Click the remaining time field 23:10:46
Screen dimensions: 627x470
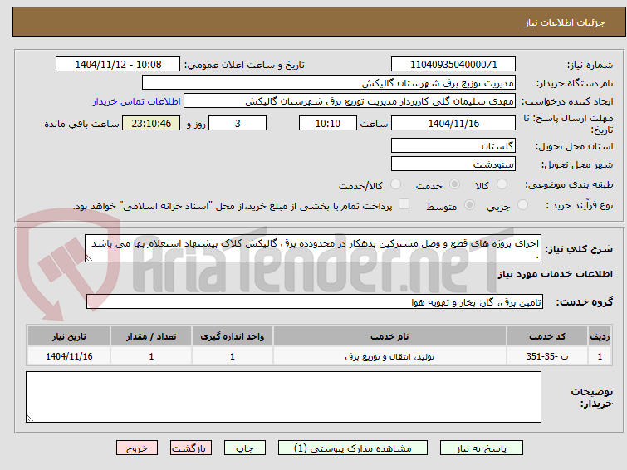(x=151, y=123)
